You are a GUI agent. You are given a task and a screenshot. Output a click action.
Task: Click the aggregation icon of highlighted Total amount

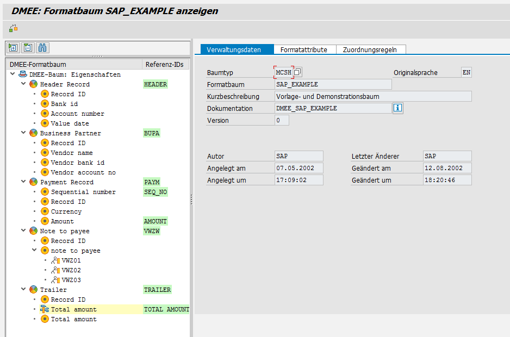45,309
